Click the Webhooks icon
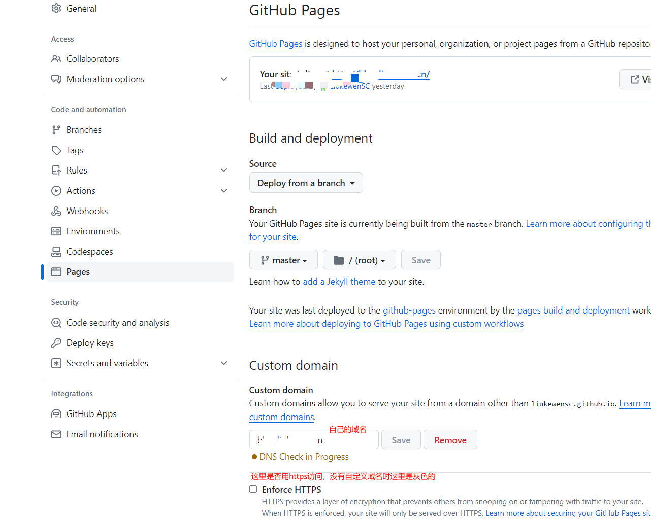 tap(56, 211)
